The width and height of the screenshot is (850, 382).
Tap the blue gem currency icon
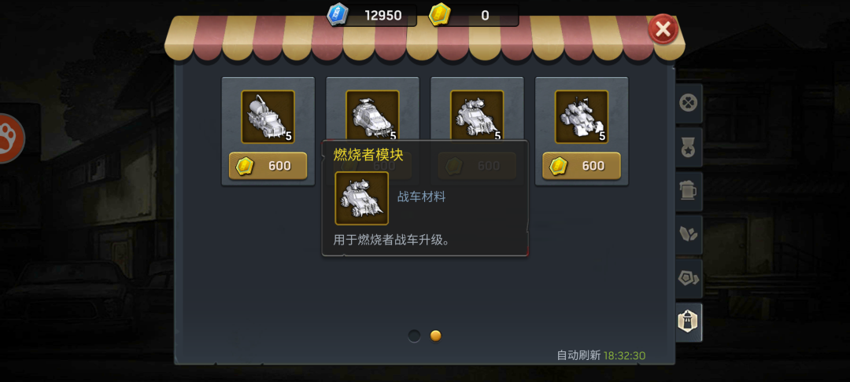point(337,15)
